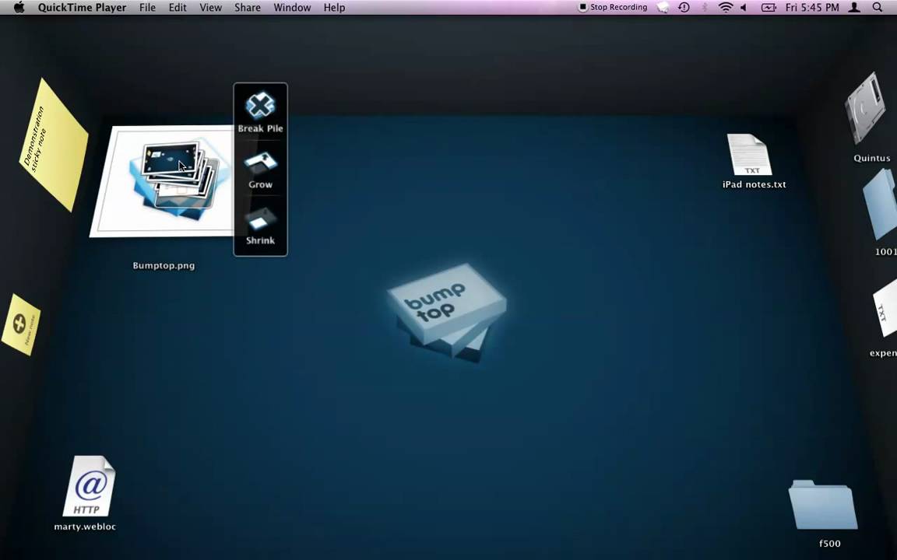Open the Wi-Fi status menu
This screenshot has width=897, height=560.
[726, 8]
